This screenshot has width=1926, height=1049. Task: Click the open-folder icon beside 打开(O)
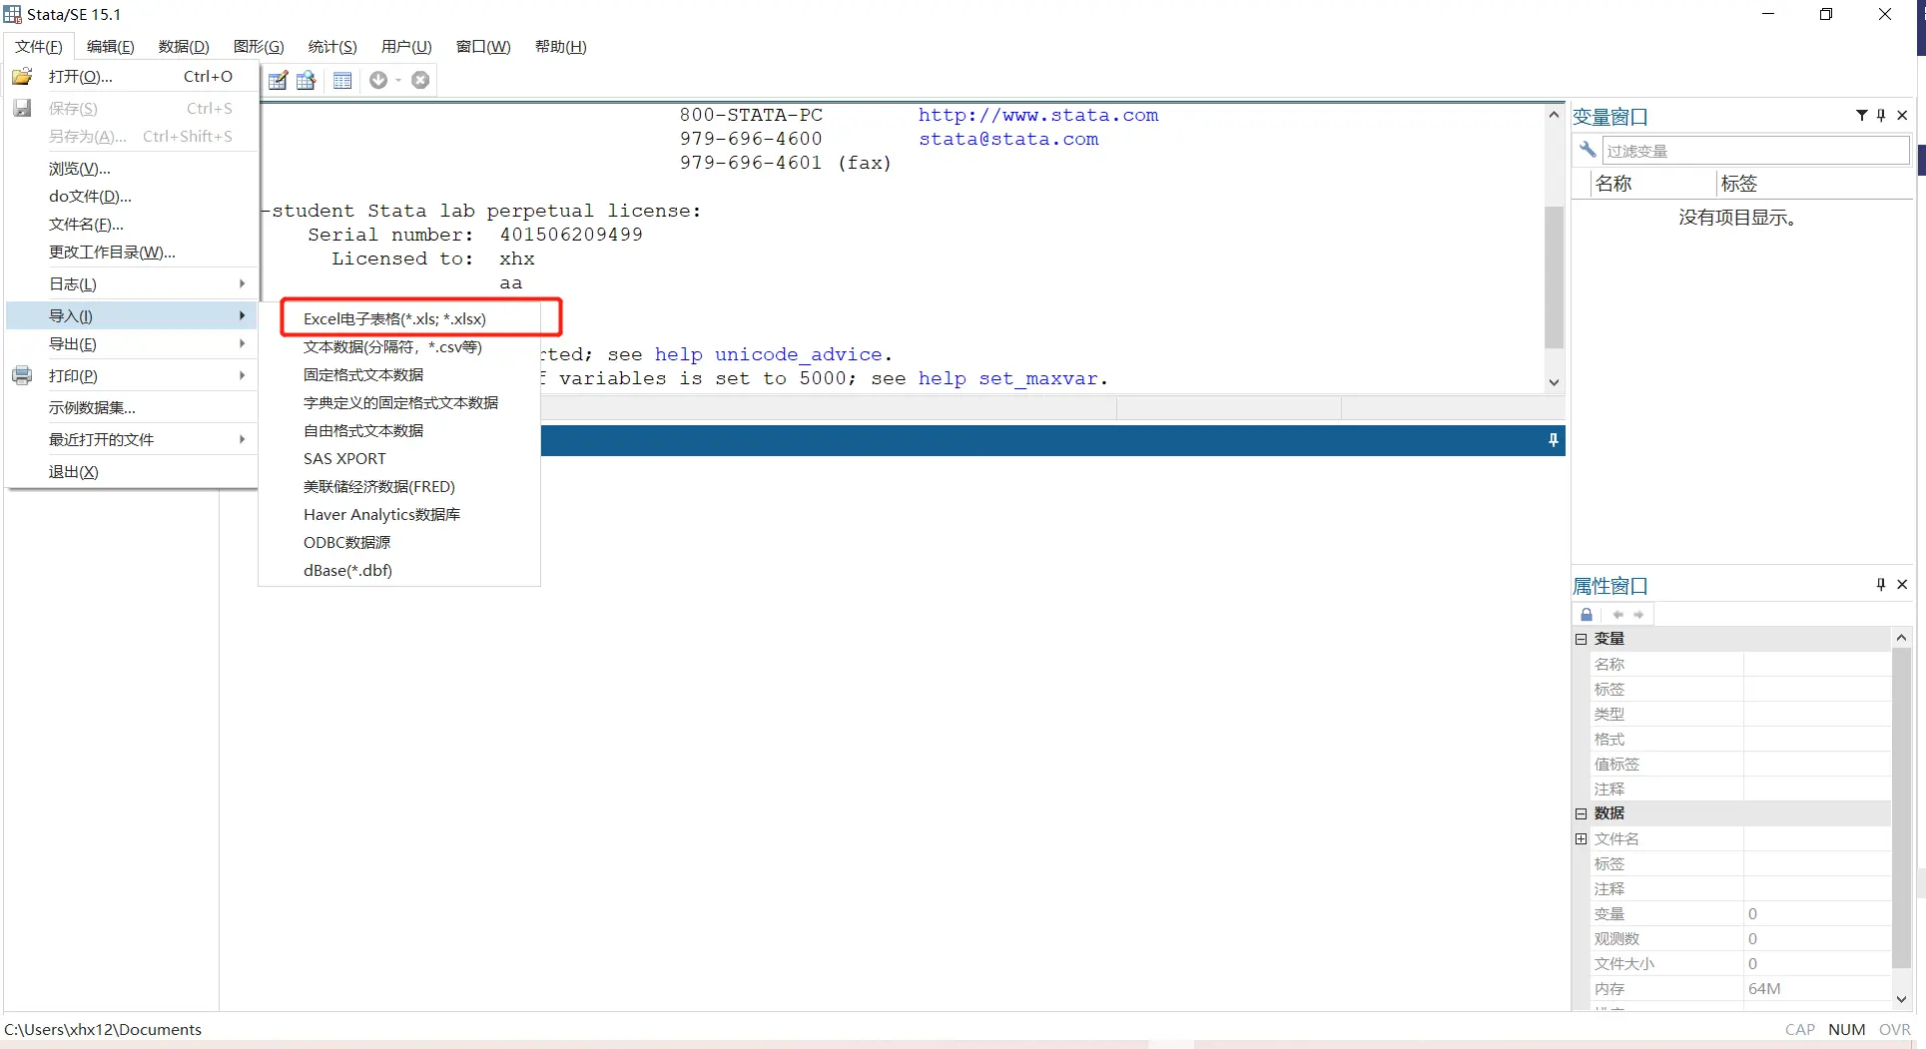[x=22, y=77]
